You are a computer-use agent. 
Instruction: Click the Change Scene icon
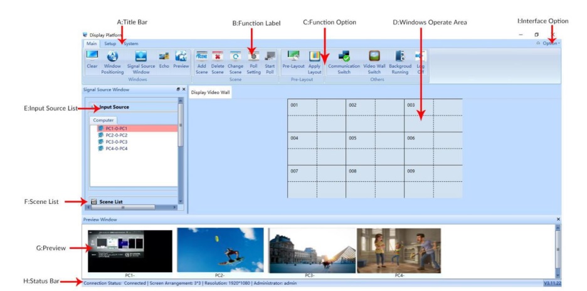235,58
